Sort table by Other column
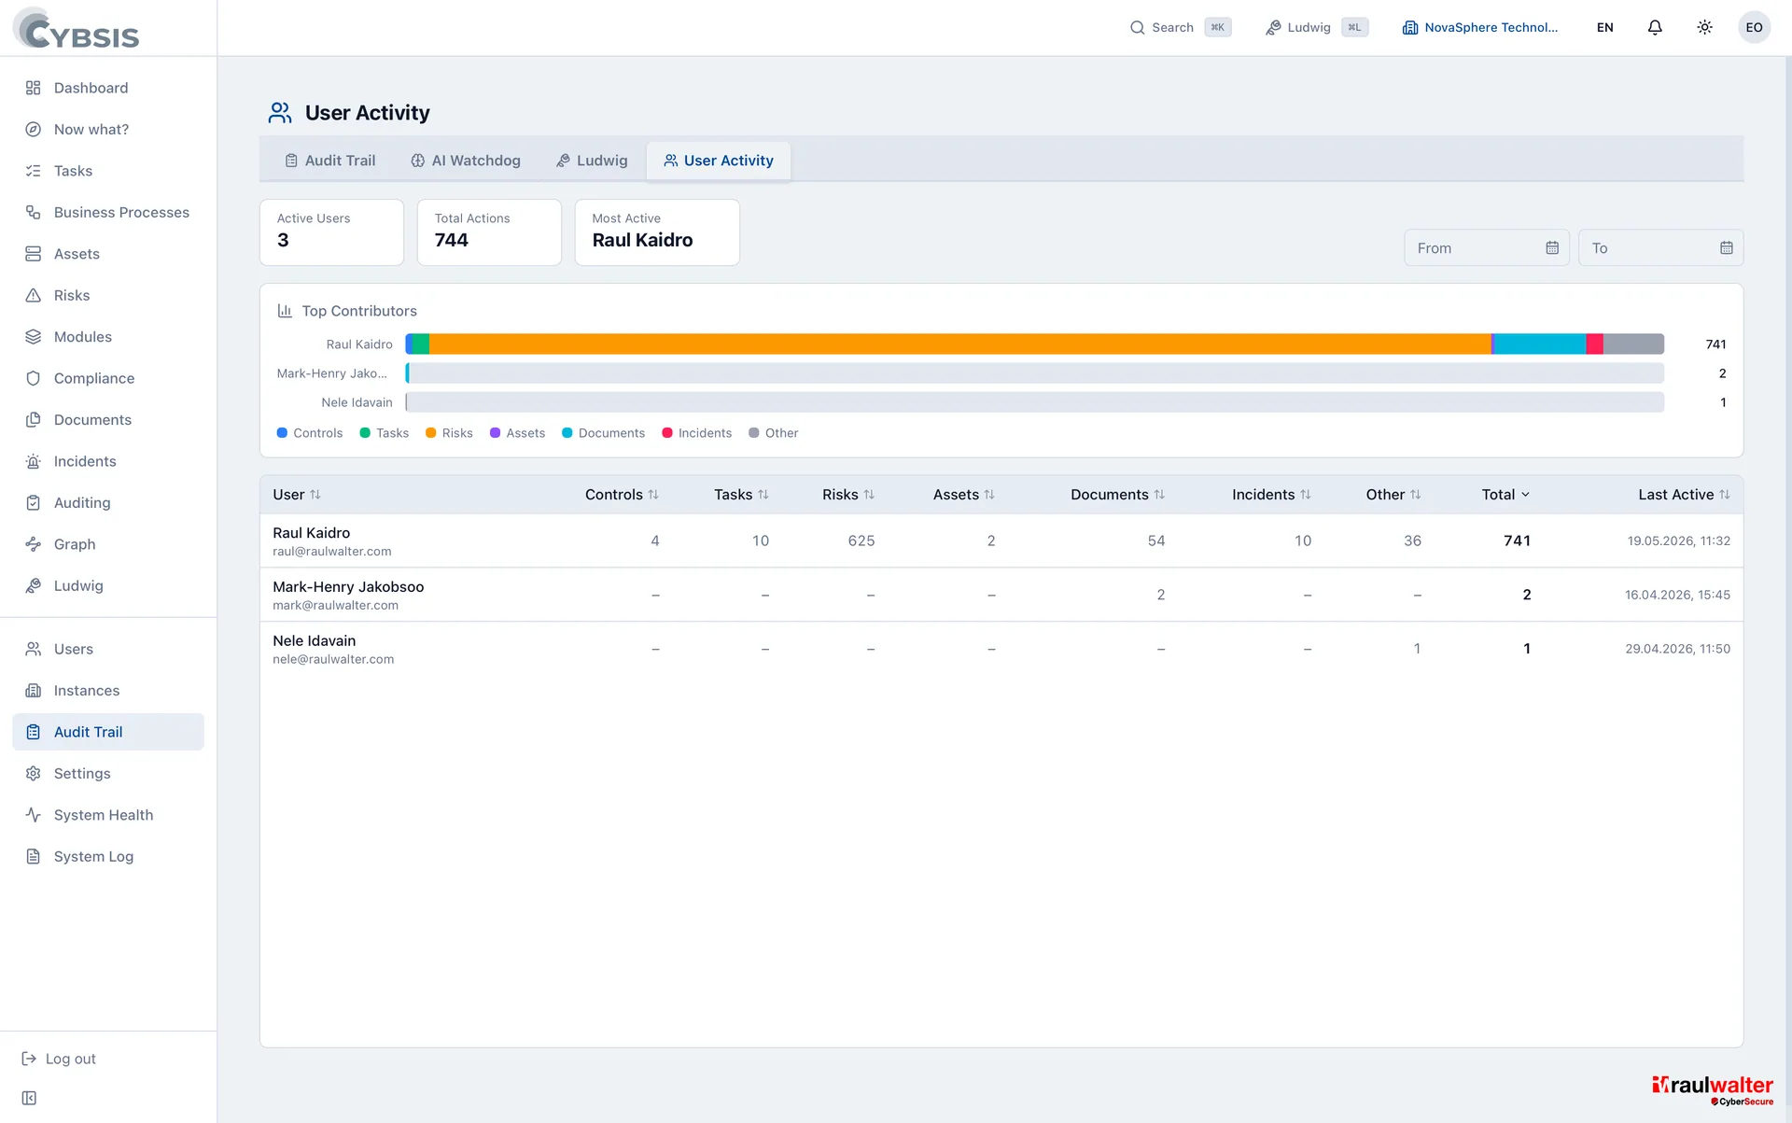This screenshot has height=1123, width=1792. pos(1393,495)
